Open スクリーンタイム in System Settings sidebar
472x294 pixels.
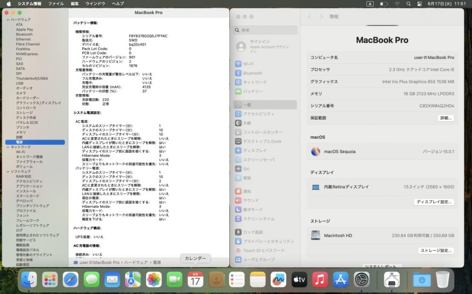pos(265,219)
